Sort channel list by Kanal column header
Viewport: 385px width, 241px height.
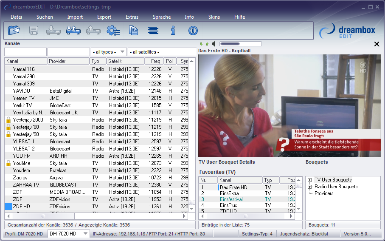click(x=26, y=61)
